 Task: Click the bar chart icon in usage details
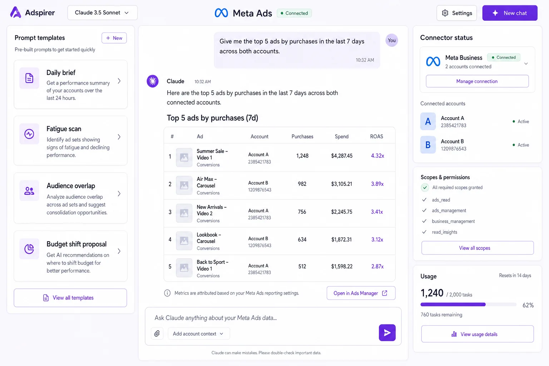click(x=454, y=334)
